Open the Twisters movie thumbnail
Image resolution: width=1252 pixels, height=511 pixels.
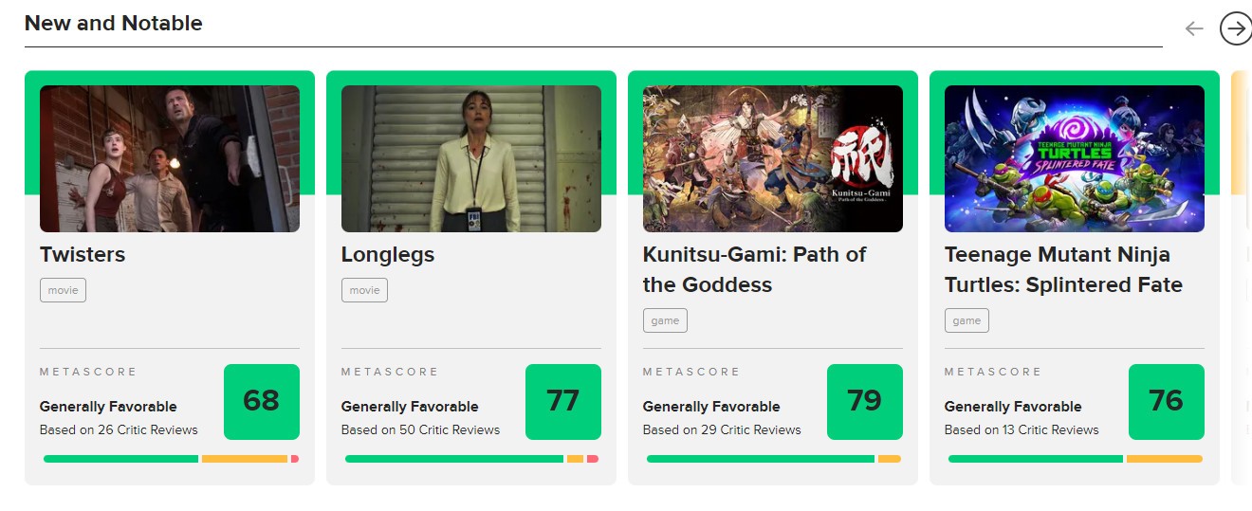coord(170,158)
